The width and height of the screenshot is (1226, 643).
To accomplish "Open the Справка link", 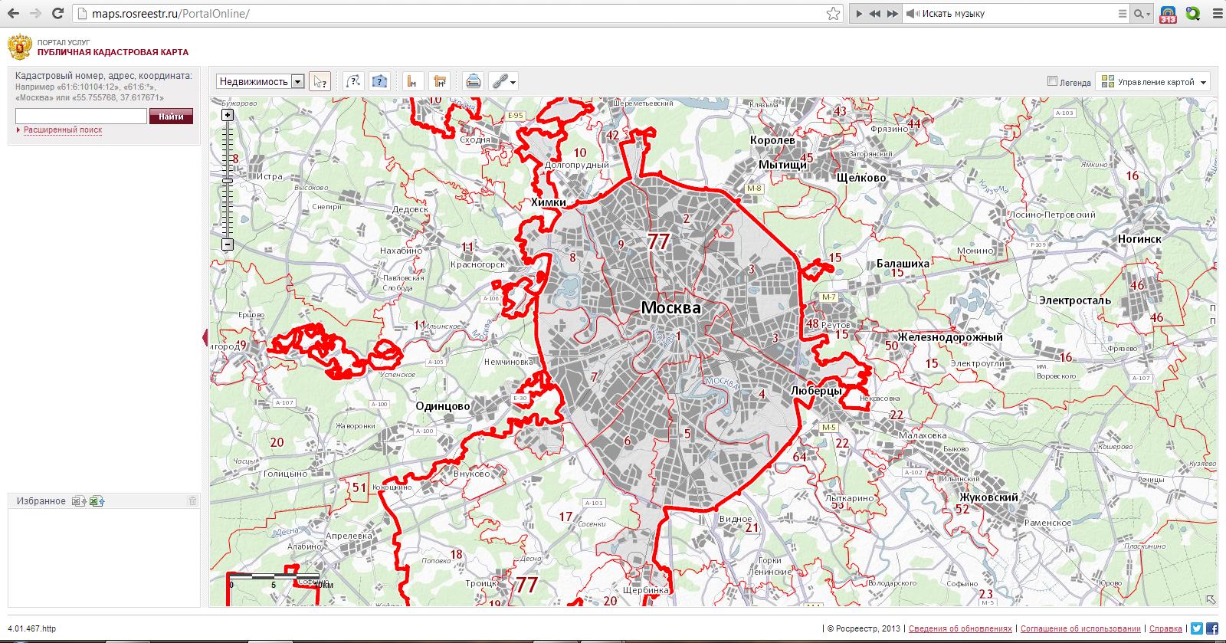I will [1165, 628].
